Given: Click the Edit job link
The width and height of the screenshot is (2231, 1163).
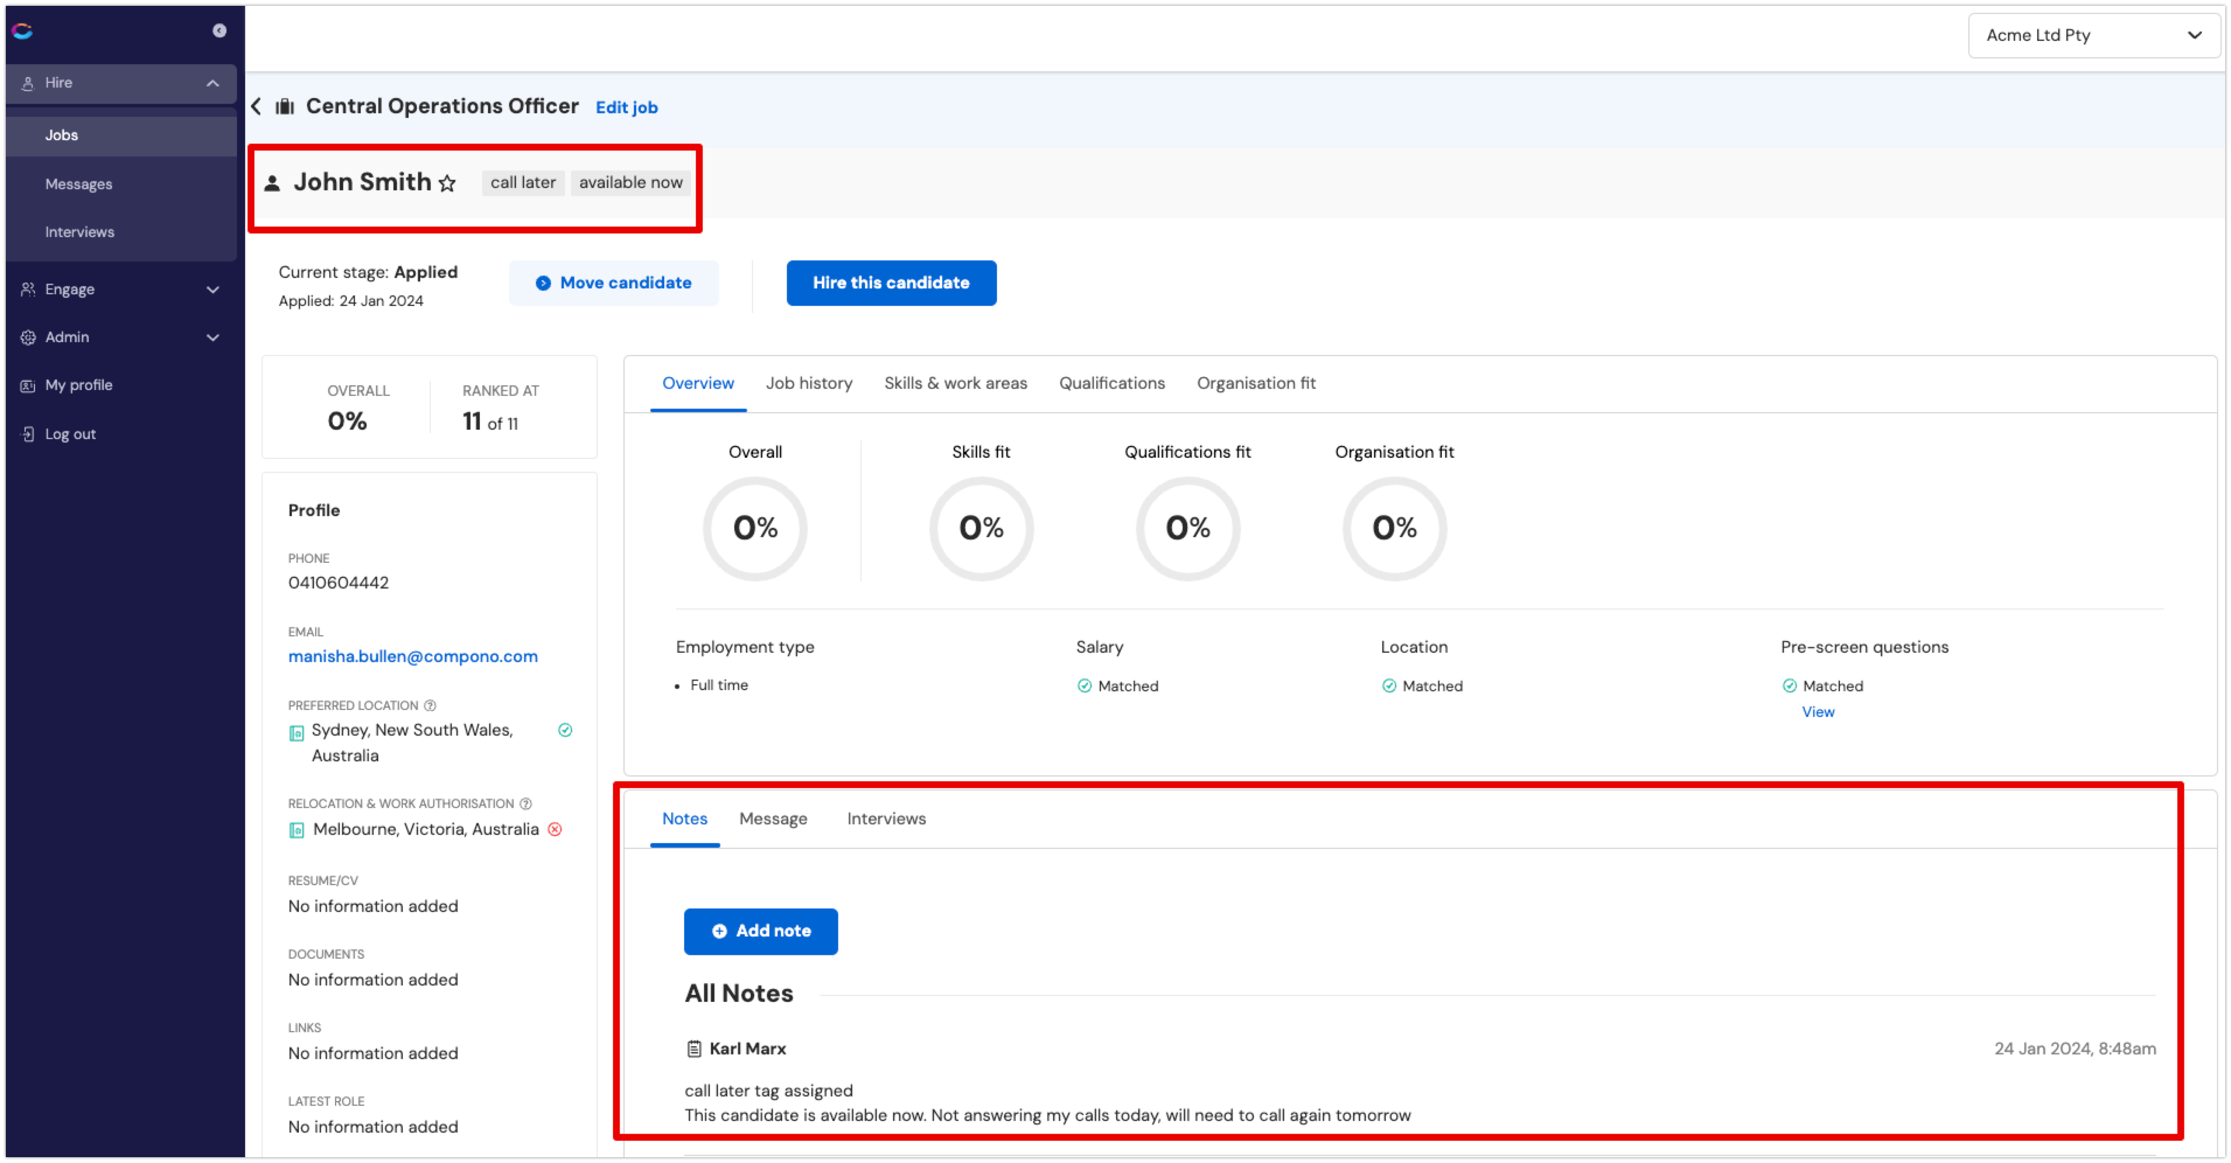Looking at the screenshot, I should (x=626, y=107).
